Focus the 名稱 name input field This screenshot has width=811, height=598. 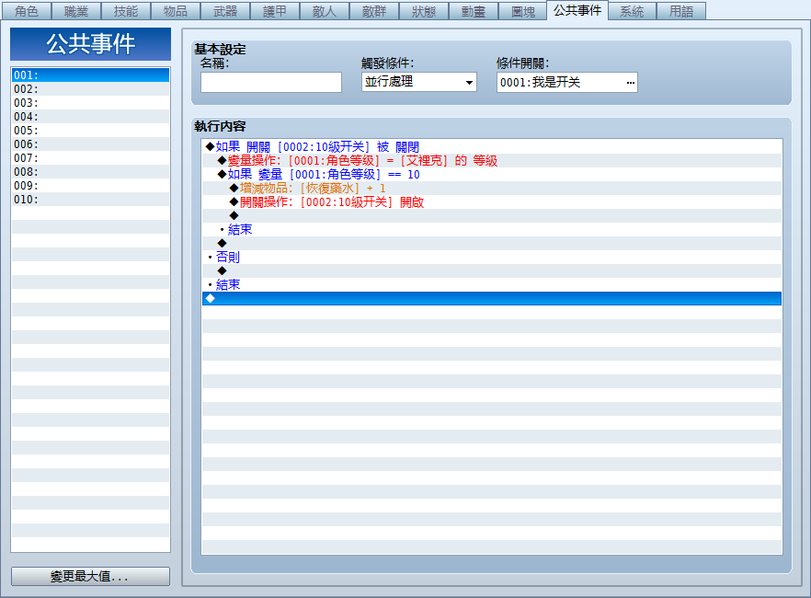tap(271, 82)
